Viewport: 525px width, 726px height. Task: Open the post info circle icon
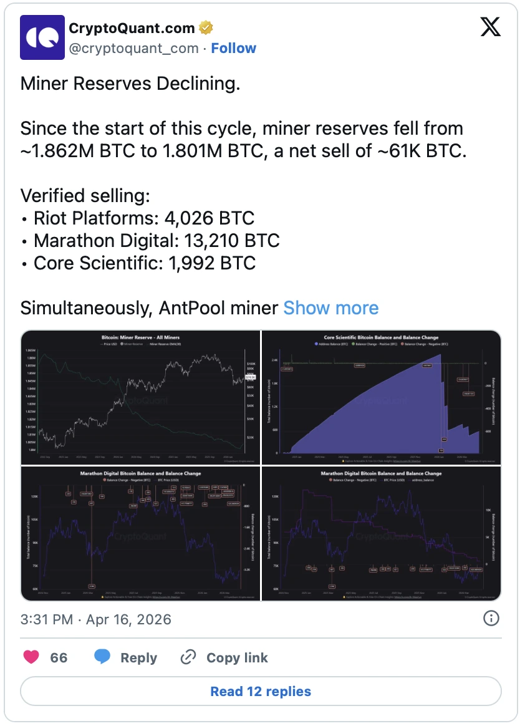(x=491, y=618)
